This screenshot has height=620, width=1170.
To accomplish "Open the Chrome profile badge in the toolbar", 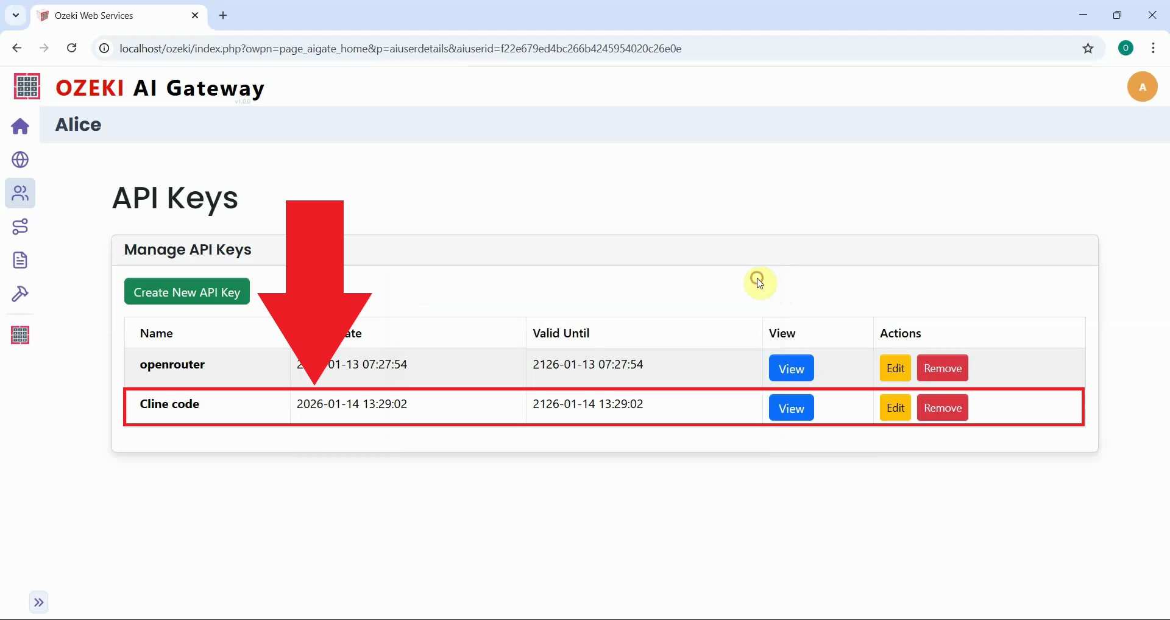I will (1126, 48).
